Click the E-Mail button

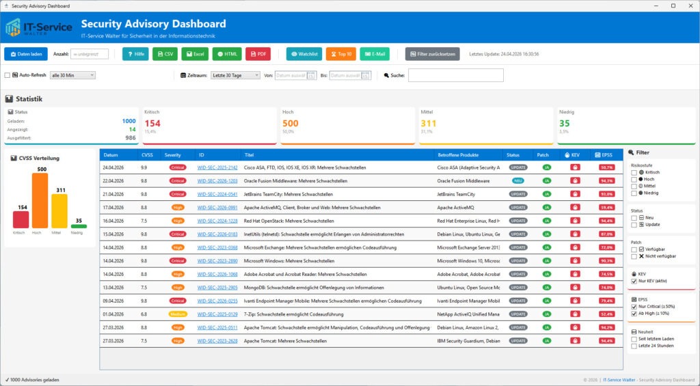click(375, 54)
